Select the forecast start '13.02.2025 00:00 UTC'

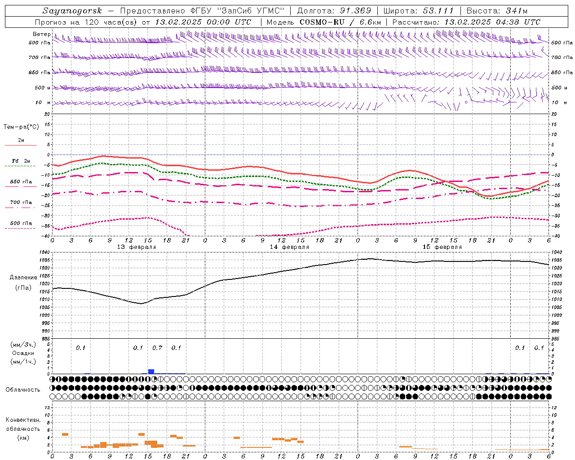[203, 22]
